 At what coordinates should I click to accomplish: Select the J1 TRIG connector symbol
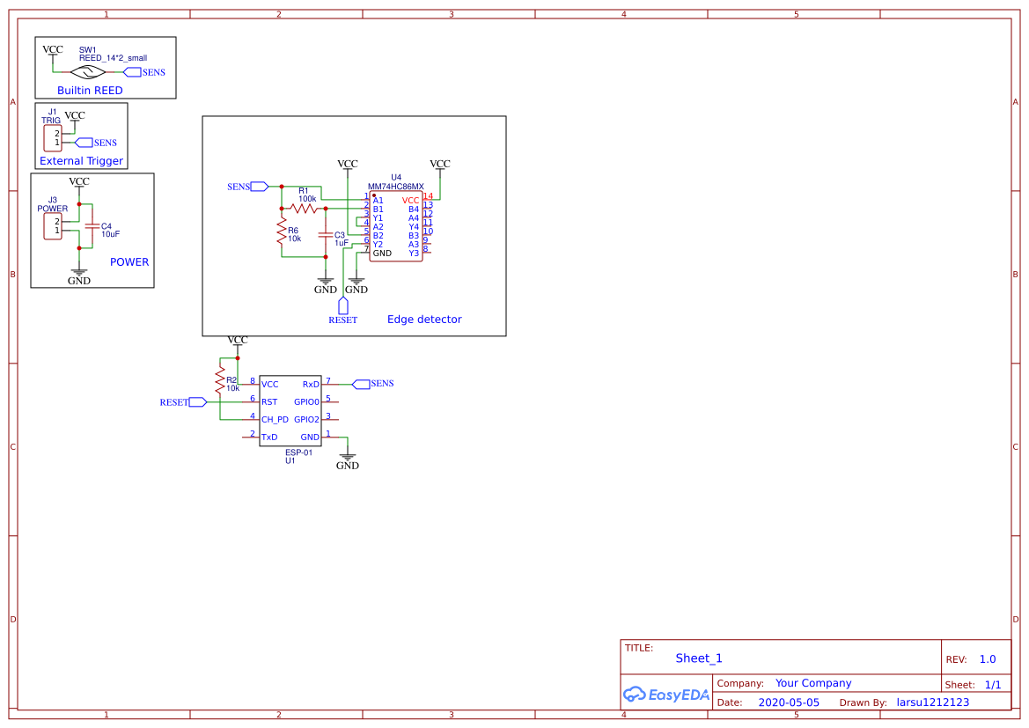(x=53, y=138)
